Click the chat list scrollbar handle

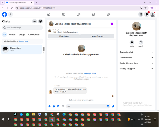pyautogui.click(x=44, y=49)
